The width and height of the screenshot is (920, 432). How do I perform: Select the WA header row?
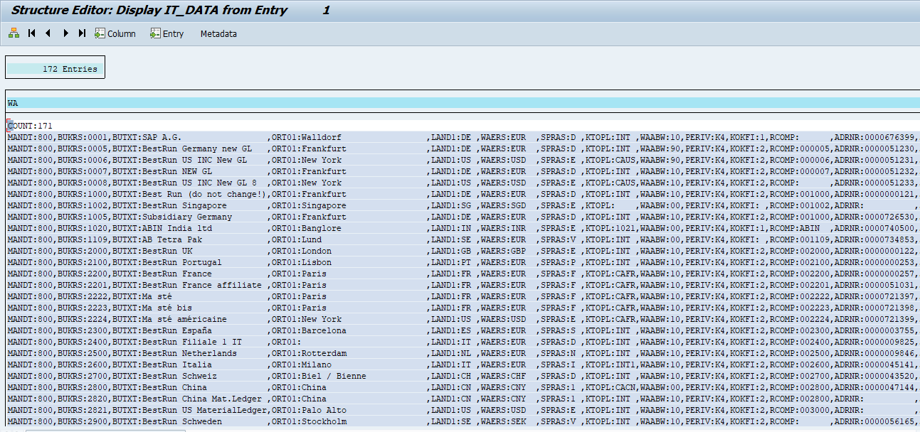tap(462, 103)
